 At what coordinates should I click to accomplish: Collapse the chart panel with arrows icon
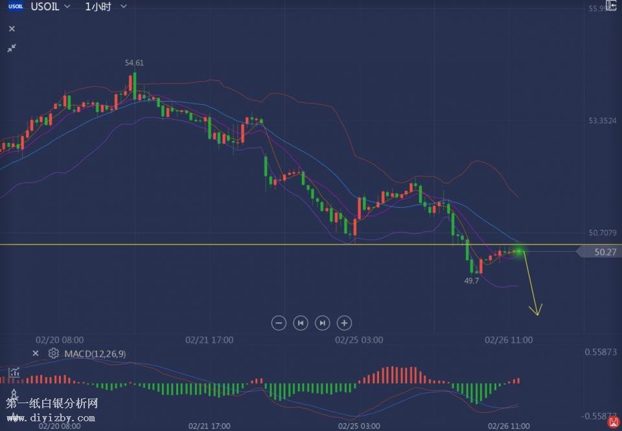pos(12,48)
